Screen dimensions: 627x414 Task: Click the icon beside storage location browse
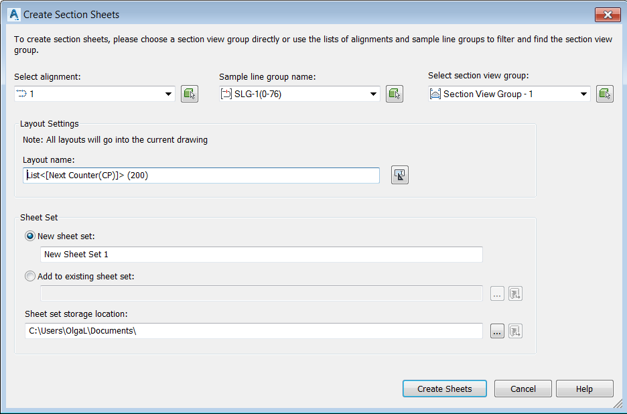[515, 331]
